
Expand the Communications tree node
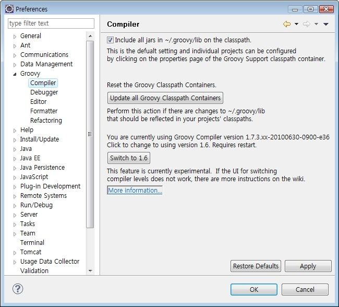point(15,55)
